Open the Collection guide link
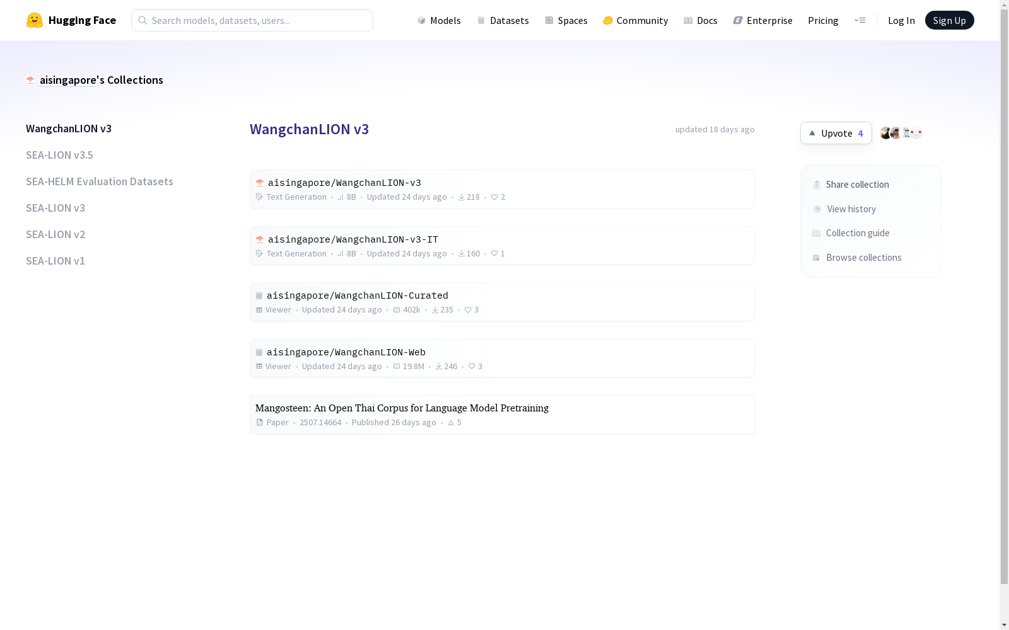 pyautogui.click(x=851, y=233)
